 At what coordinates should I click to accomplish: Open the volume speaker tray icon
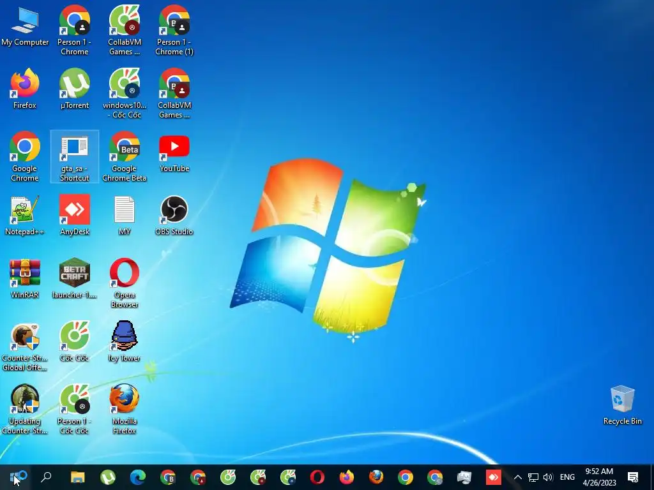548,477
